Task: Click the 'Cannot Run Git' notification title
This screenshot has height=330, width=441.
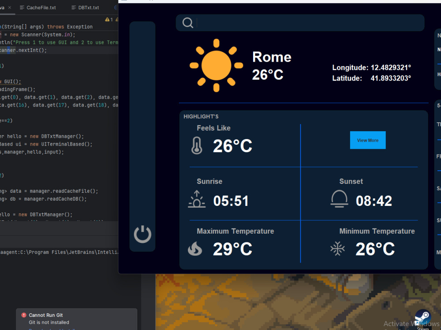Action: point(46,315)
